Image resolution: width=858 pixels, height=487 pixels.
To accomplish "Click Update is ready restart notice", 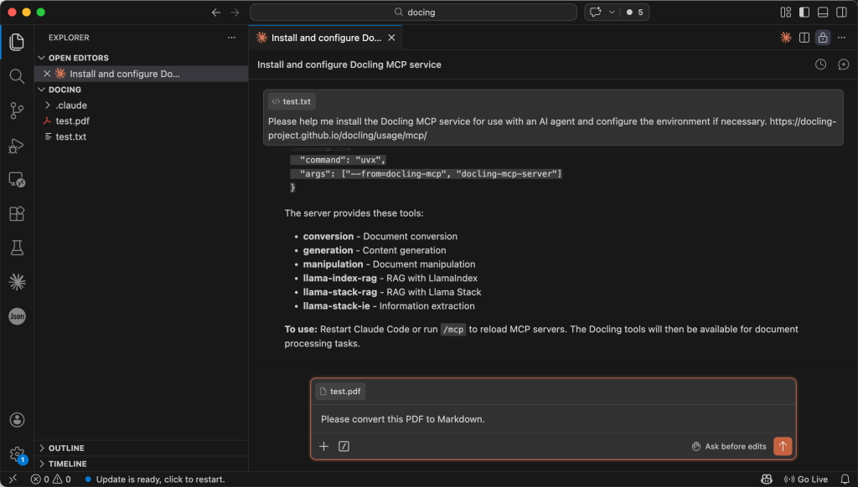I will click(155, 479).
